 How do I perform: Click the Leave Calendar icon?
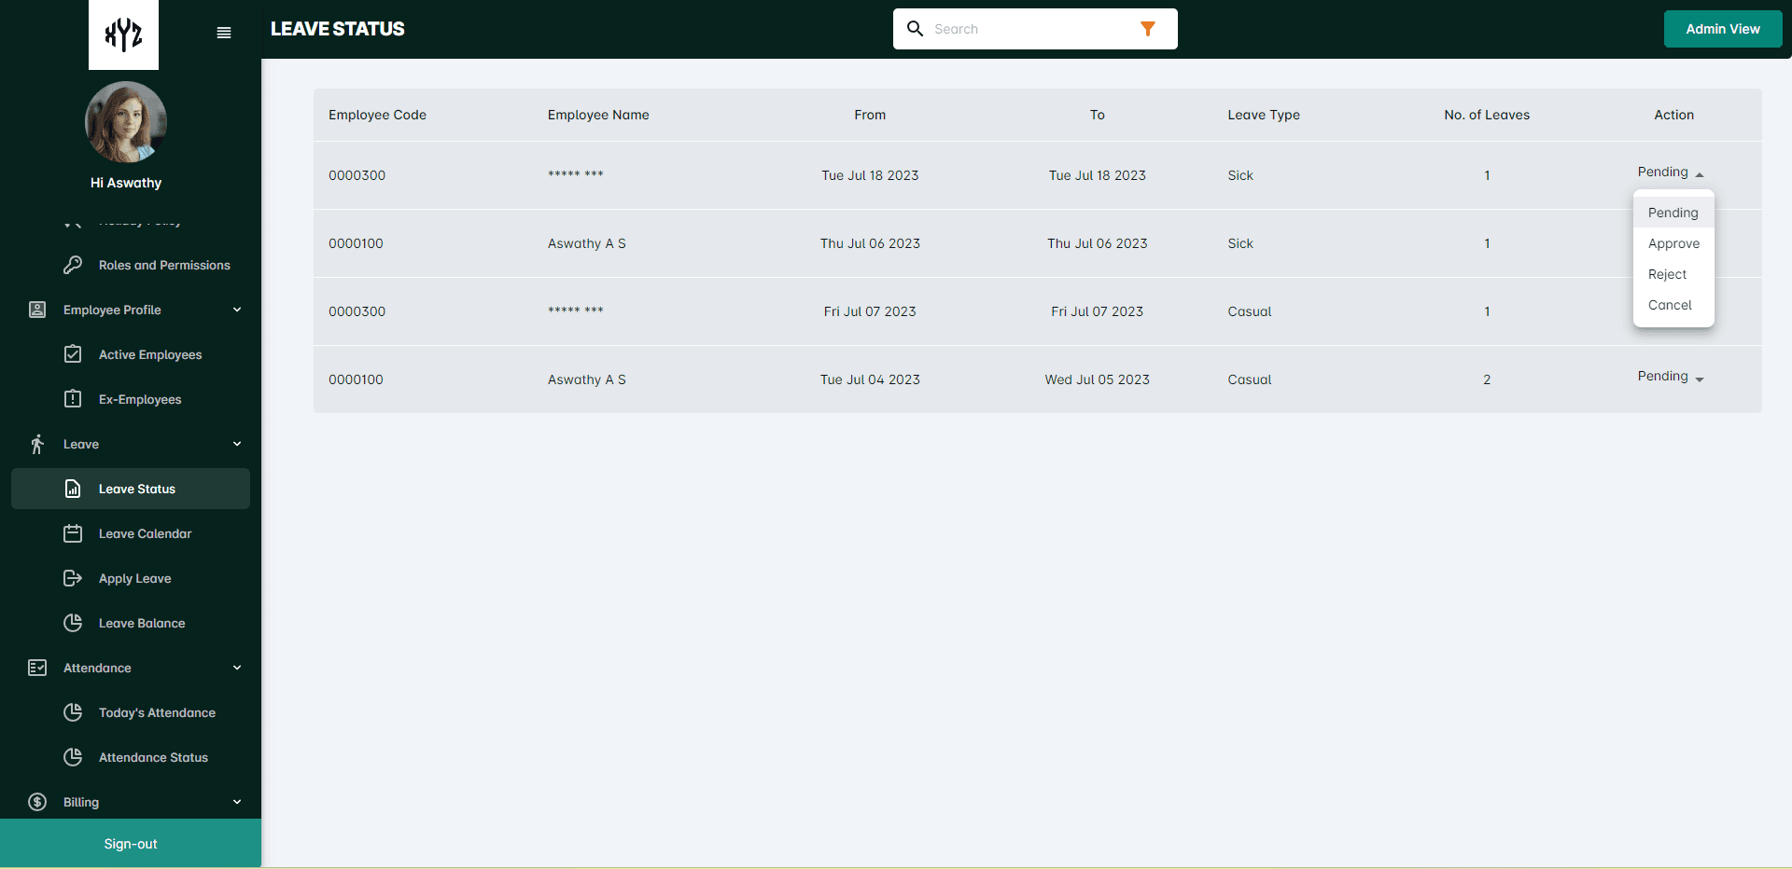coord(73,533)
